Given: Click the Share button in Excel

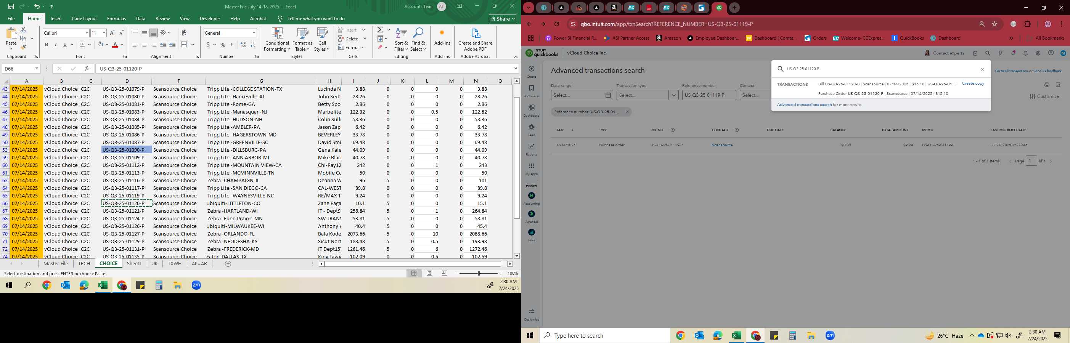Looking at the screenshot, I should pos(502,19).
